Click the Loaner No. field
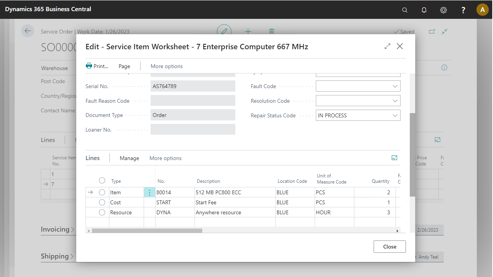The width and height of the screenshot is (493, 277). pos(193,130)
